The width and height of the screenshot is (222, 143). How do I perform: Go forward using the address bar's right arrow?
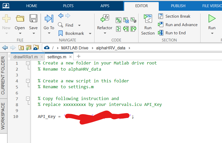click(x=13, y=48)
